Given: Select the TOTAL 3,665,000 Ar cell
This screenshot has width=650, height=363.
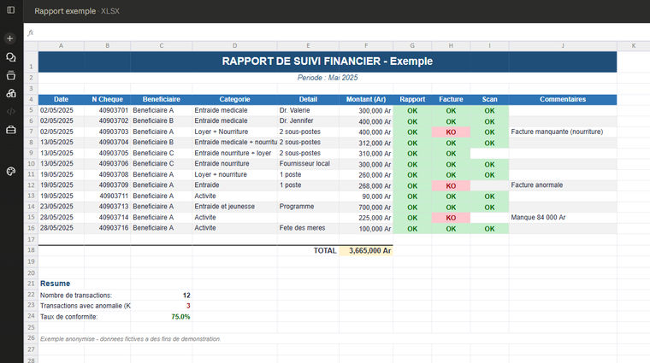Looking at the screenshot, I should coord(366,250).
